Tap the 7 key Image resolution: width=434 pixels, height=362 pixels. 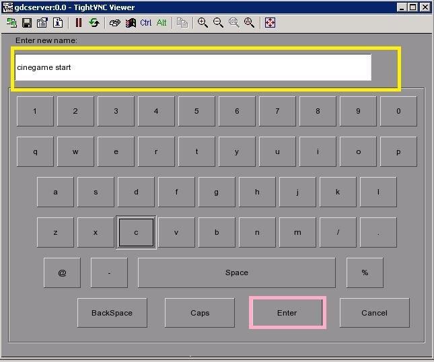point(277,111)
